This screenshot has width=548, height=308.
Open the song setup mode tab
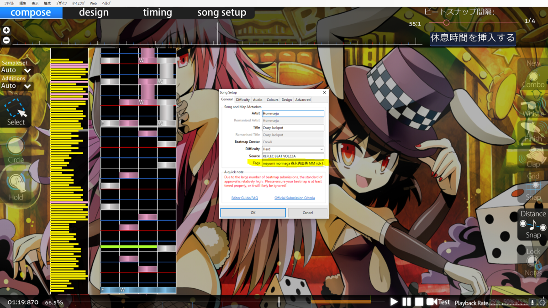pyautogui.click(x=221, y=12)
